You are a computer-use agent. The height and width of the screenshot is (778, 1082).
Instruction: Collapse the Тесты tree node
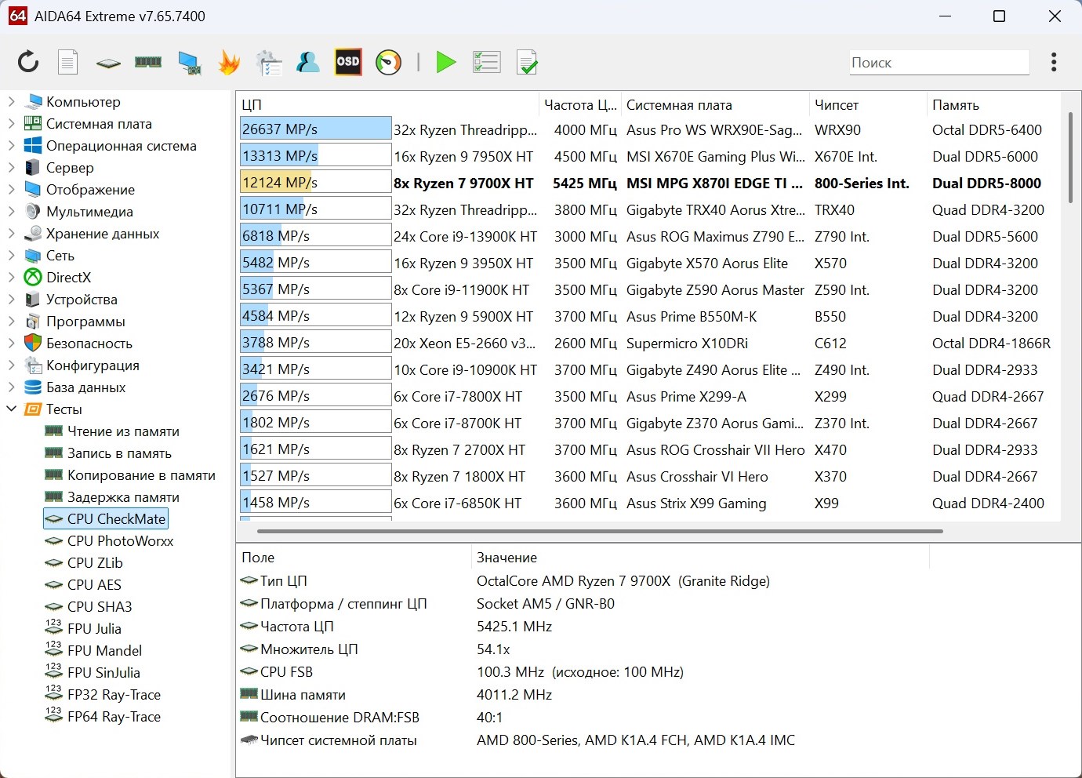[12, 409]
